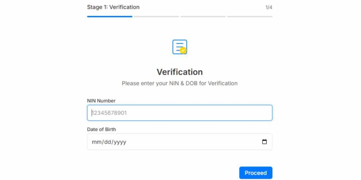Click the NIN Number label
361x180 pixels.
coord(101,101)
